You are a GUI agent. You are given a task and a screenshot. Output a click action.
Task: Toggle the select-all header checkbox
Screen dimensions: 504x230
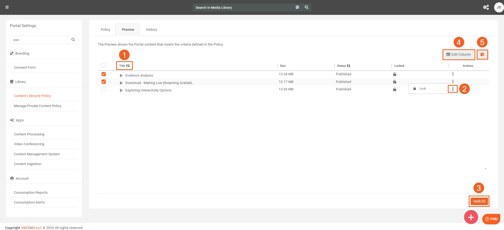pos(104,65)
